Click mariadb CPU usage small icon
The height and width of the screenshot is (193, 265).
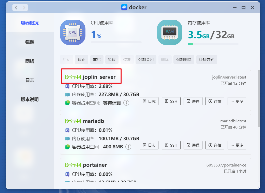pos(67,130)
